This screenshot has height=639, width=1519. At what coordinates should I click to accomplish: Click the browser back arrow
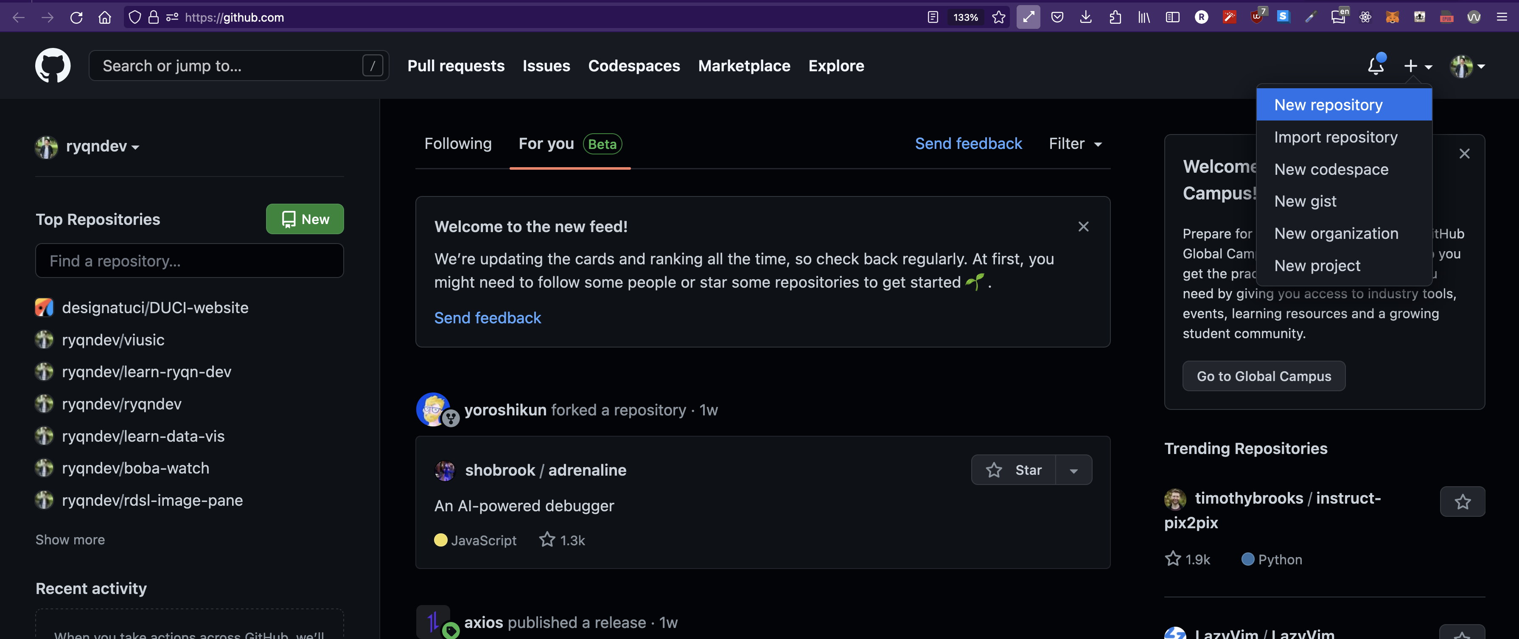[x=19, y=17]
